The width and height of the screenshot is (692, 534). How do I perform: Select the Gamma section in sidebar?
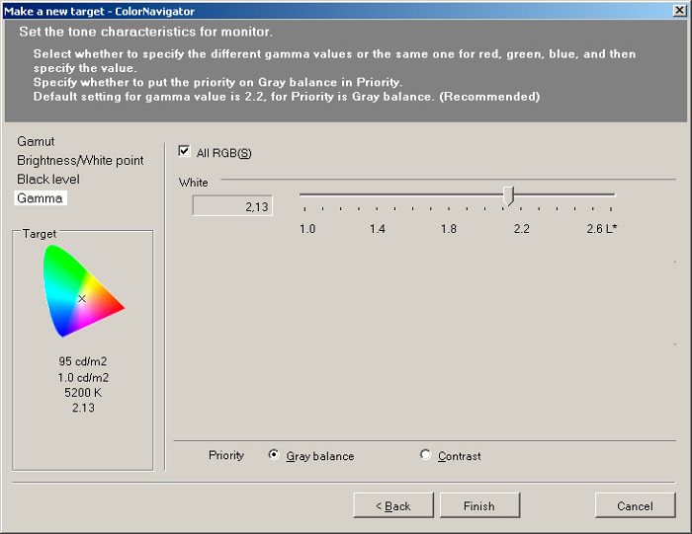(40, 198)
